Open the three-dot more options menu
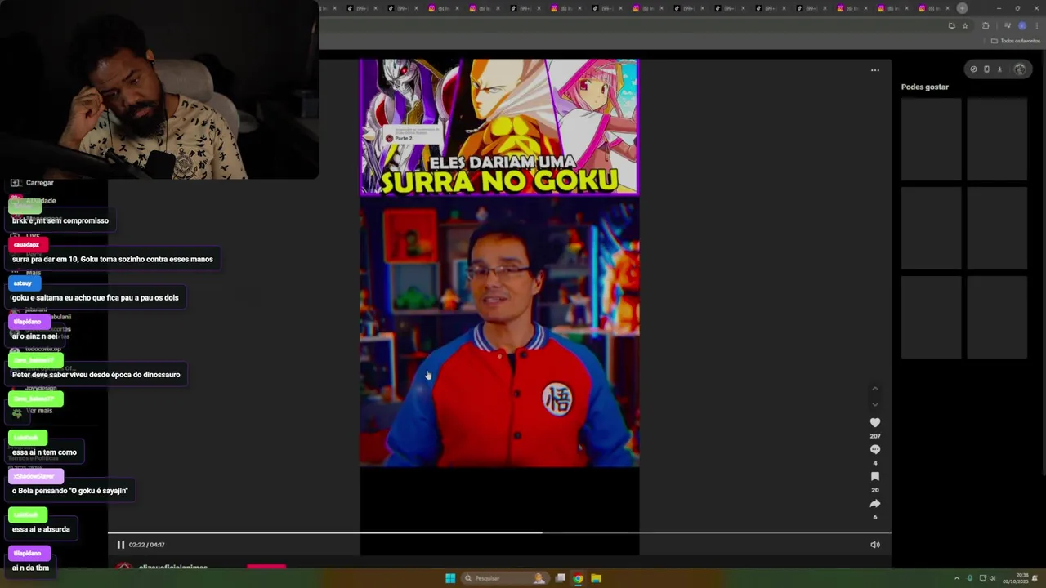Viewport: 1046px width, 588px height. click(874, 70)
